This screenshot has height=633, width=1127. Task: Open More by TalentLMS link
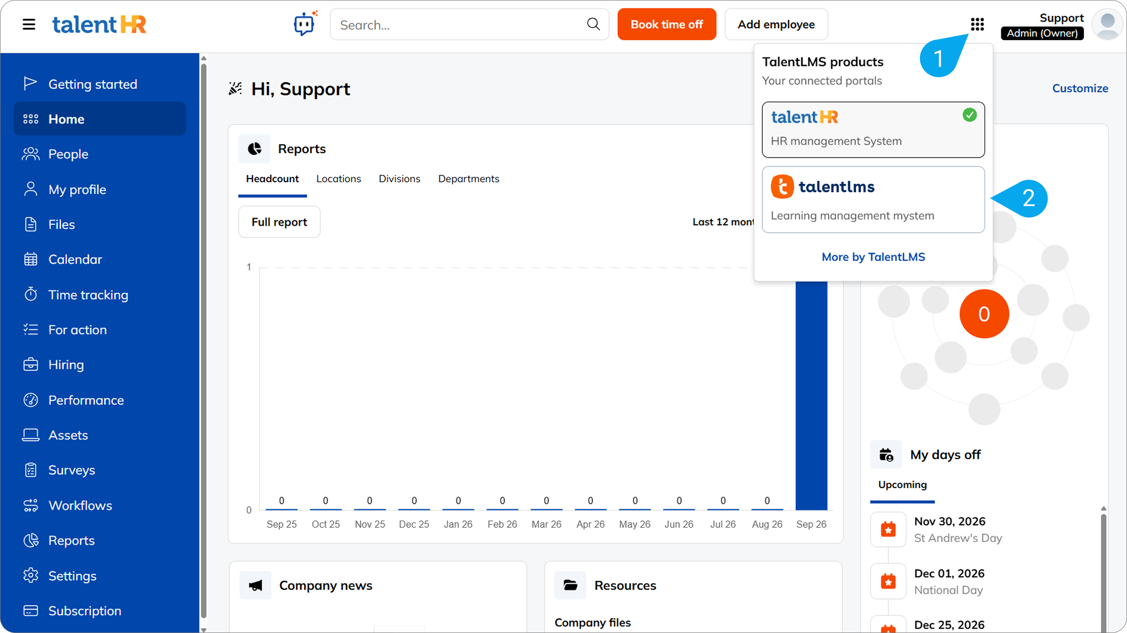[873, 257]
